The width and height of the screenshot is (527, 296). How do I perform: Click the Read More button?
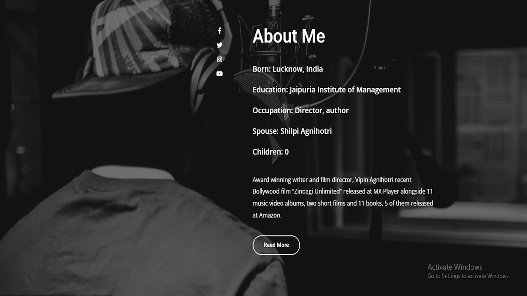pyautogui.click(x=276, y=245)
